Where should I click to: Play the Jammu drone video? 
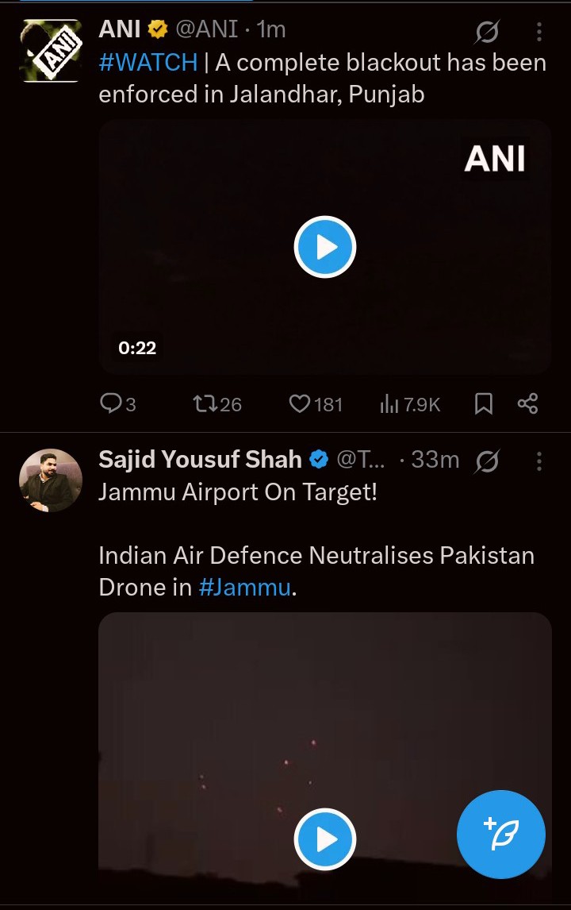point(324,839)
